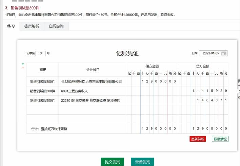Screen dimensions: 240x166
Task: Select the 6001主营业务收入 account cell
Action: (x=93, y=91)
